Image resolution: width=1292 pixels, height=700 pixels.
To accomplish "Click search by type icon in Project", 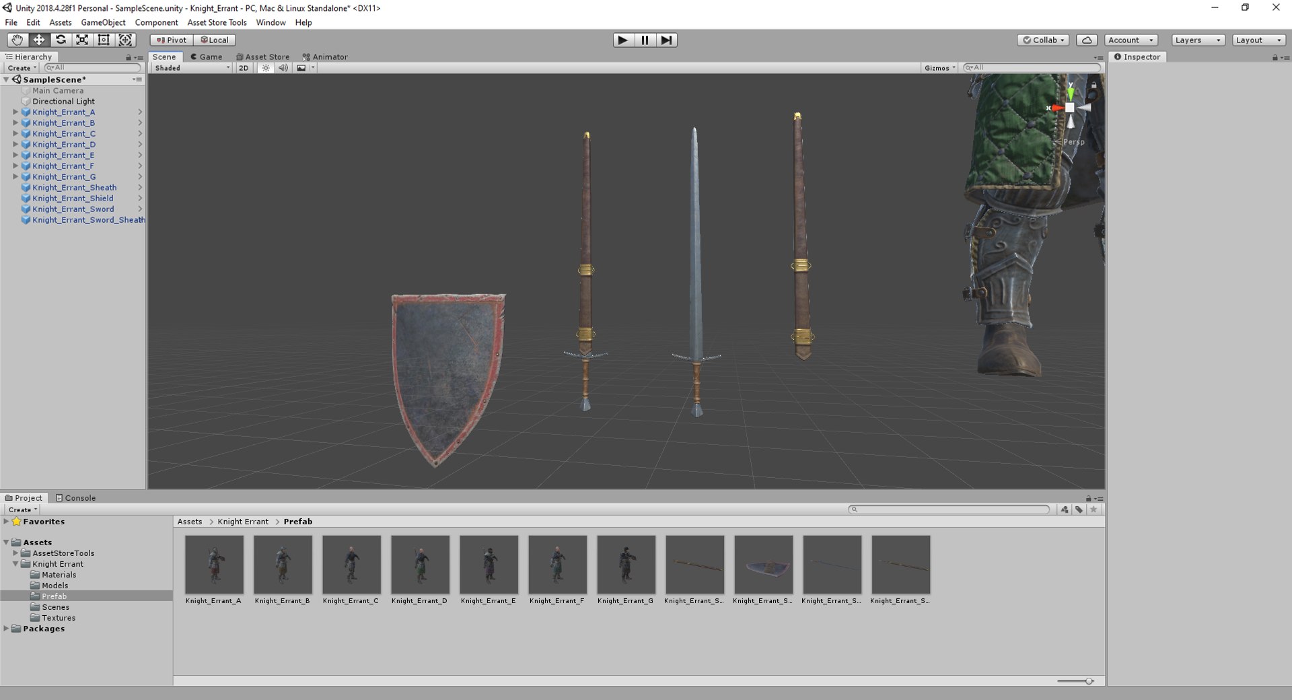I will point(1065,510).
